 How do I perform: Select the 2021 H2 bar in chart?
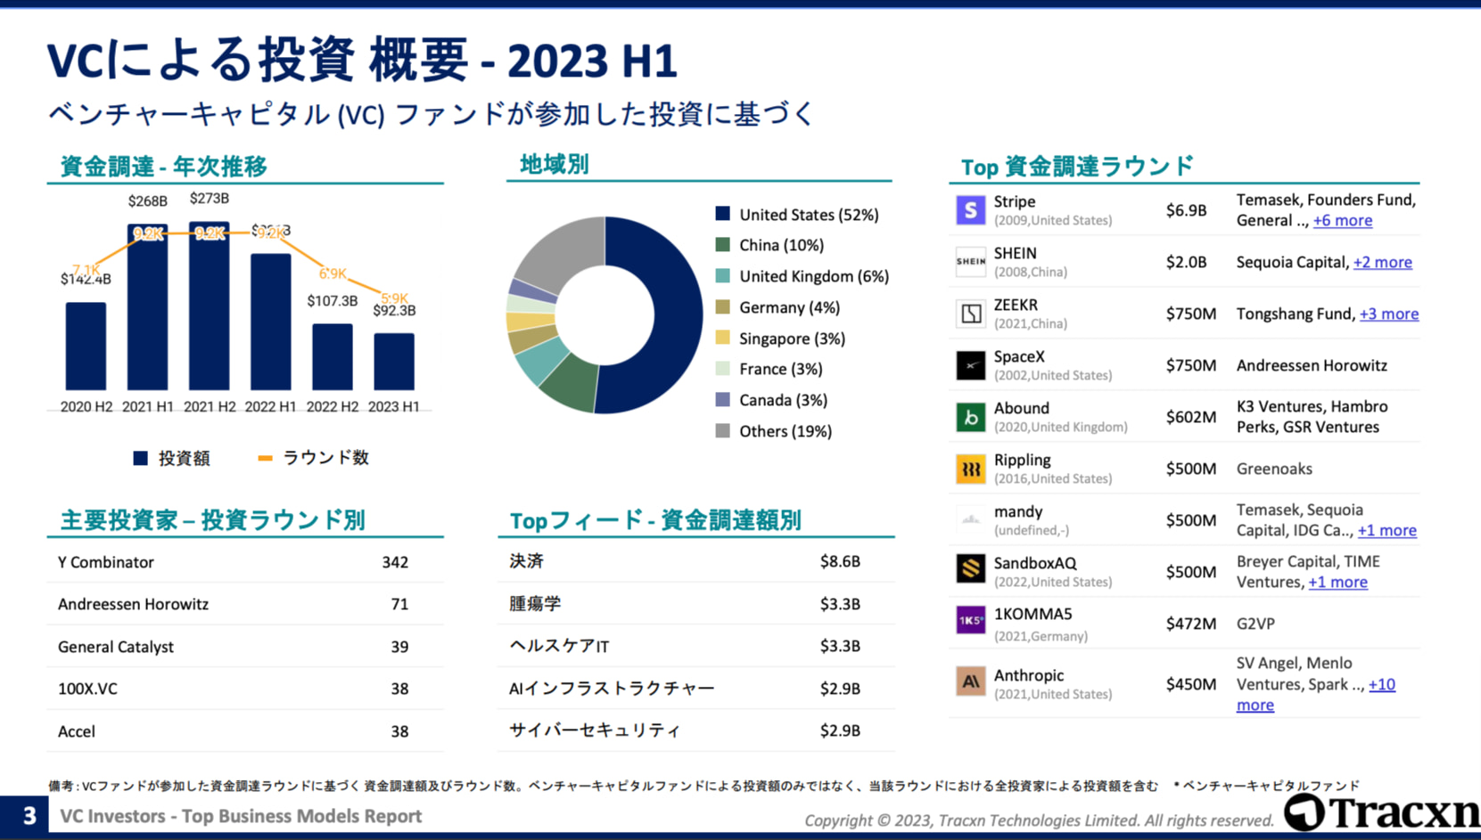click(x=209, y=306)
